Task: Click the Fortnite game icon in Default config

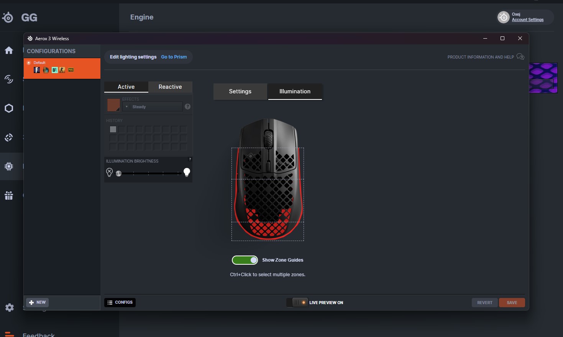Action: [x=37, y=70]
